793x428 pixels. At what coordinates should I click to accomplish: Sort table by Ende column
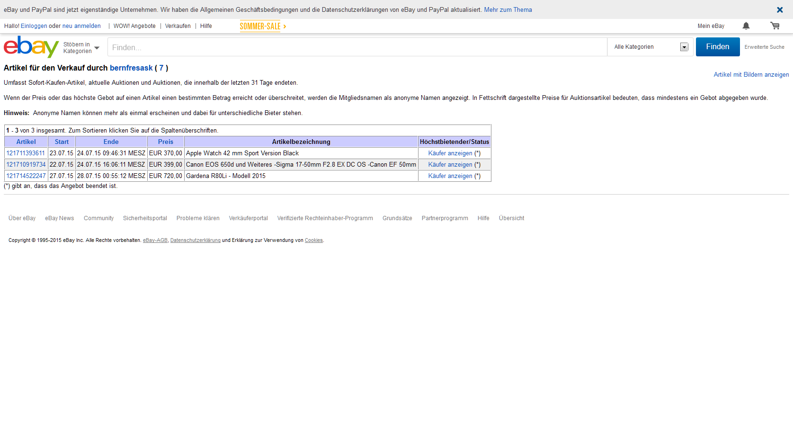pyautogui.click(x=111, y=142)
